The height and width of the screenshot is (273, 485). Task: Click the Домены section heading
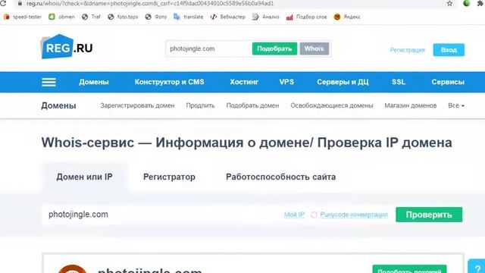58,106
